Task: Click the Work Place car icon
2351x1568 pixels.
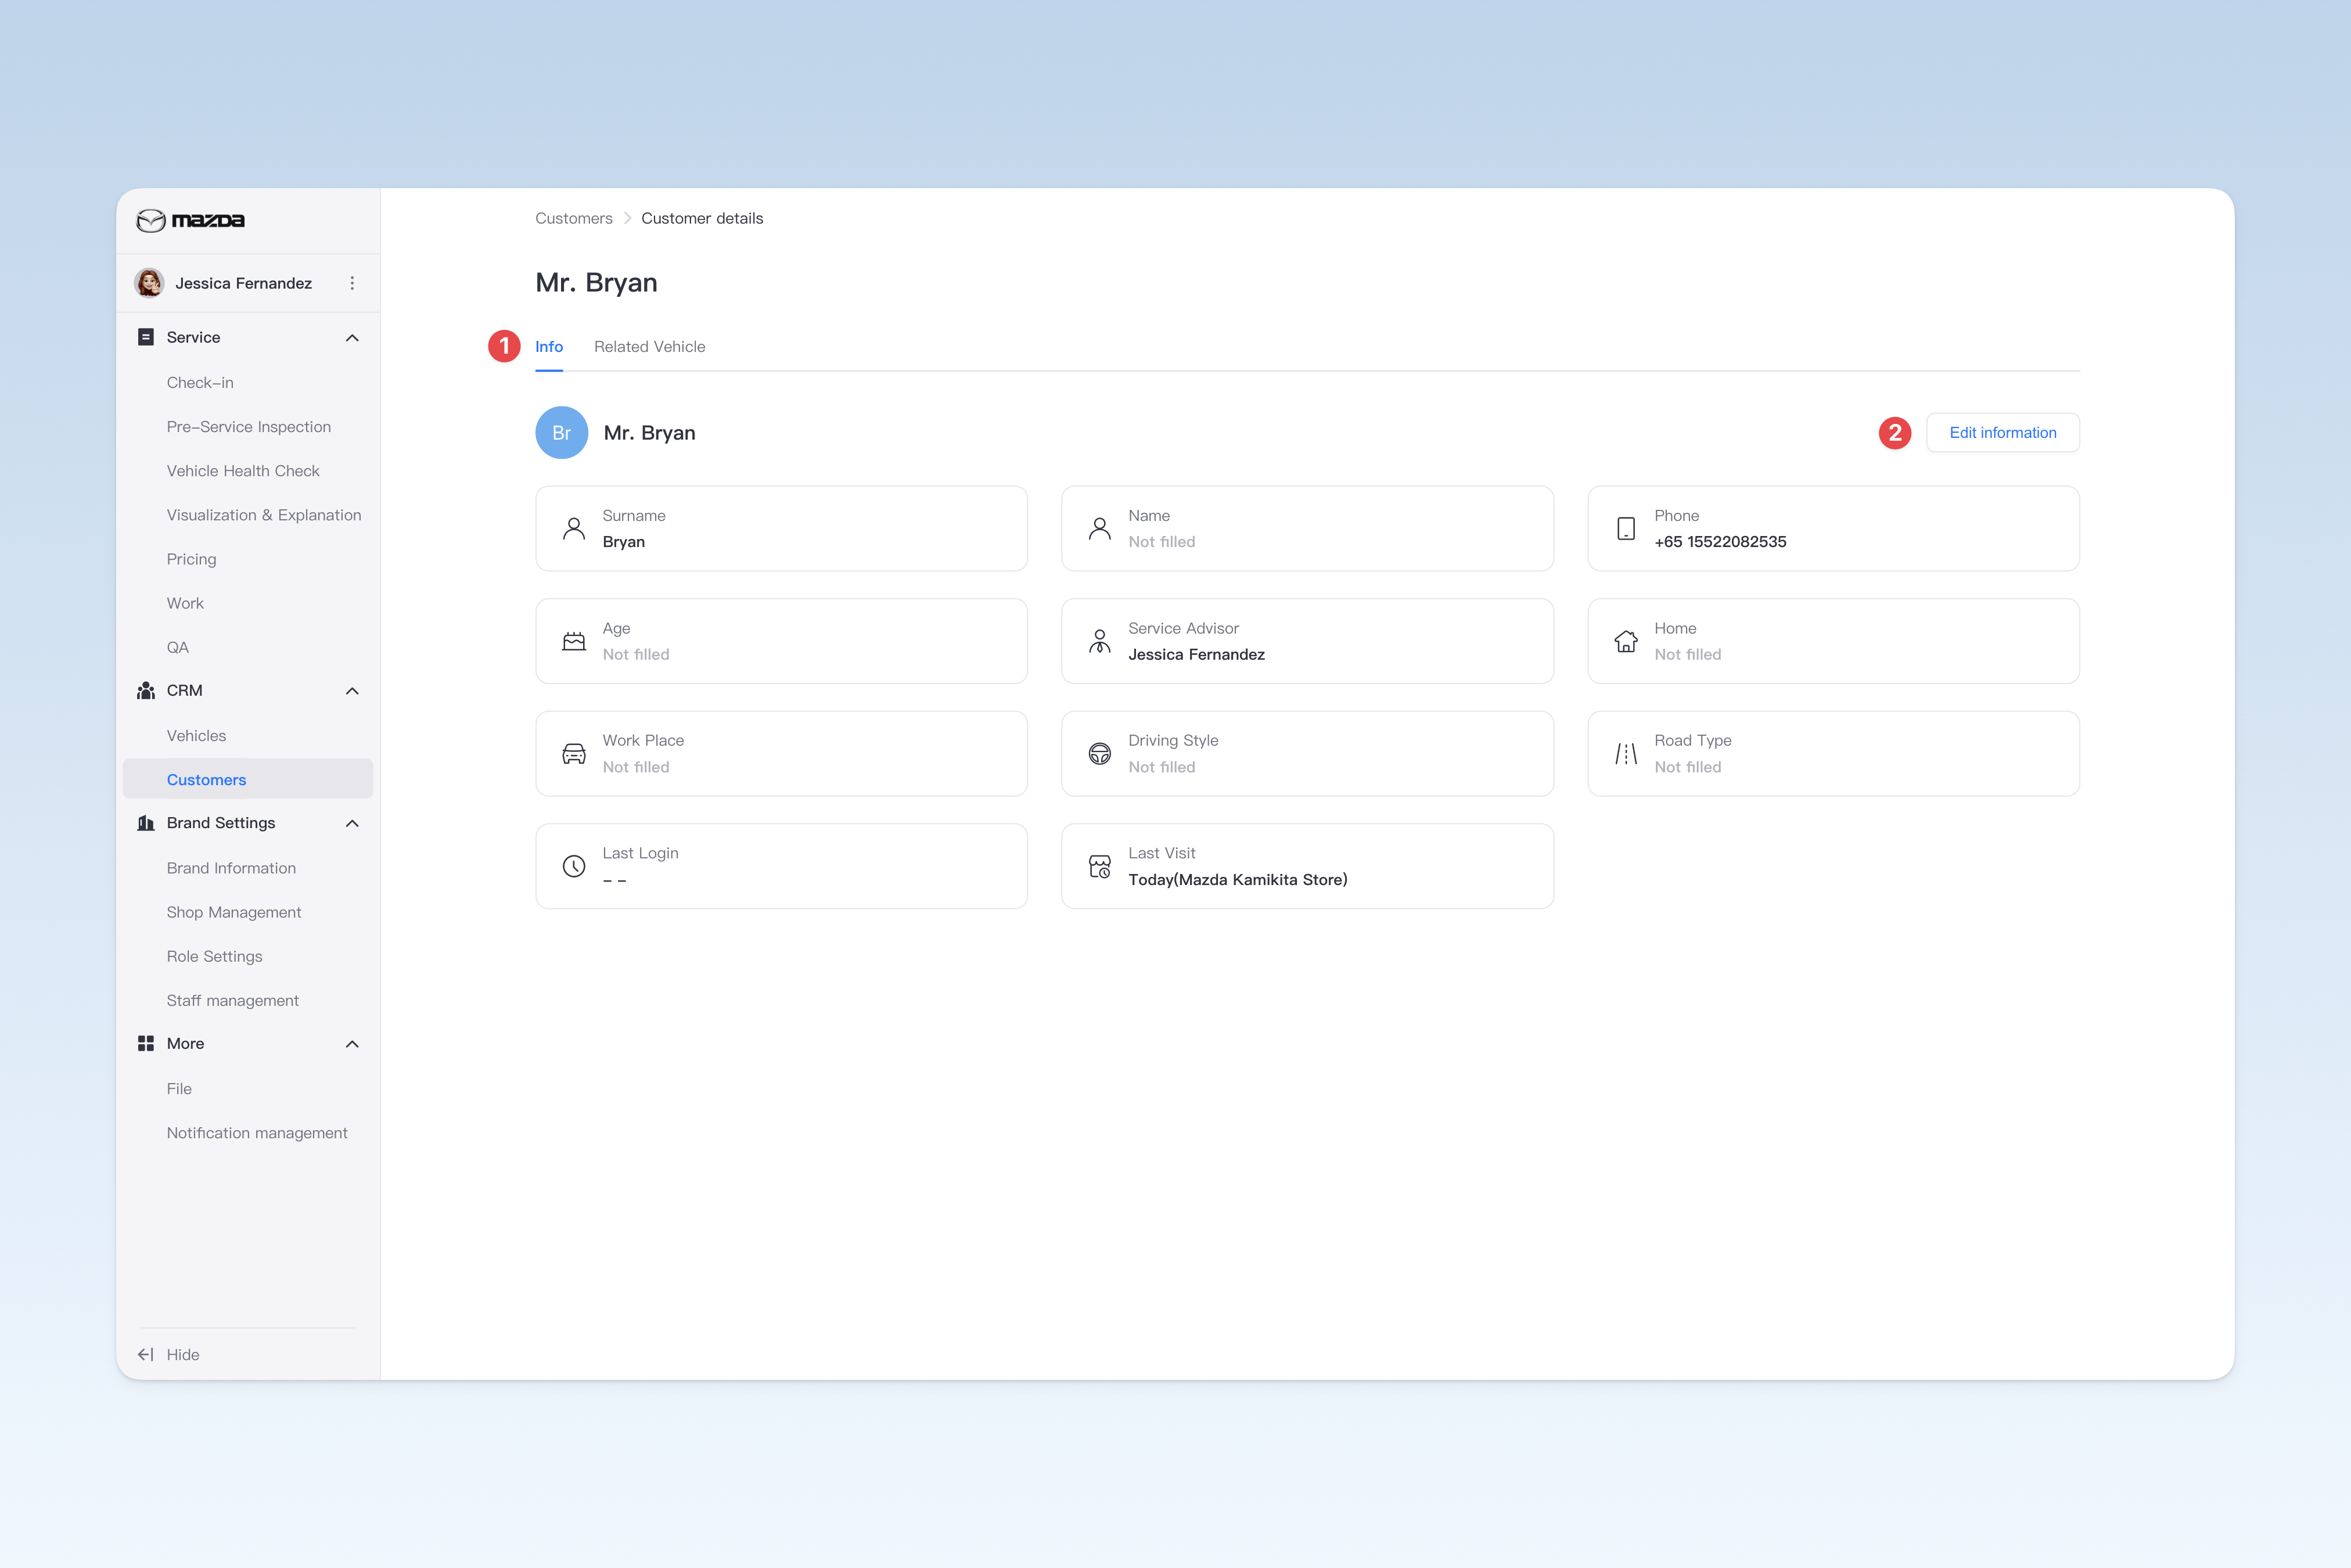Action: coord(574,754)
